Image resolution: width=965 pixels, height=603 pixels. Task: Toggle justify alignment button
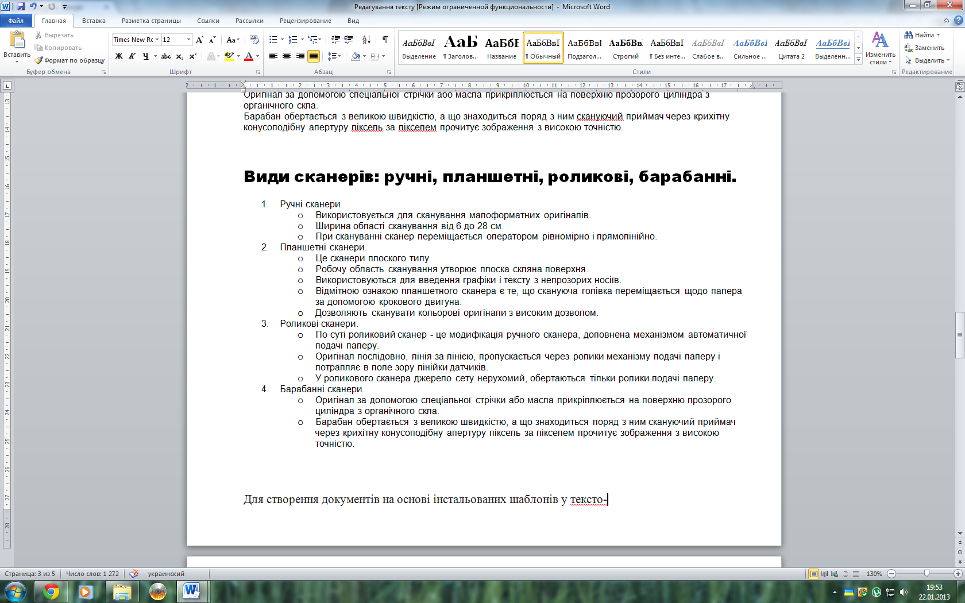click(314, 56)
